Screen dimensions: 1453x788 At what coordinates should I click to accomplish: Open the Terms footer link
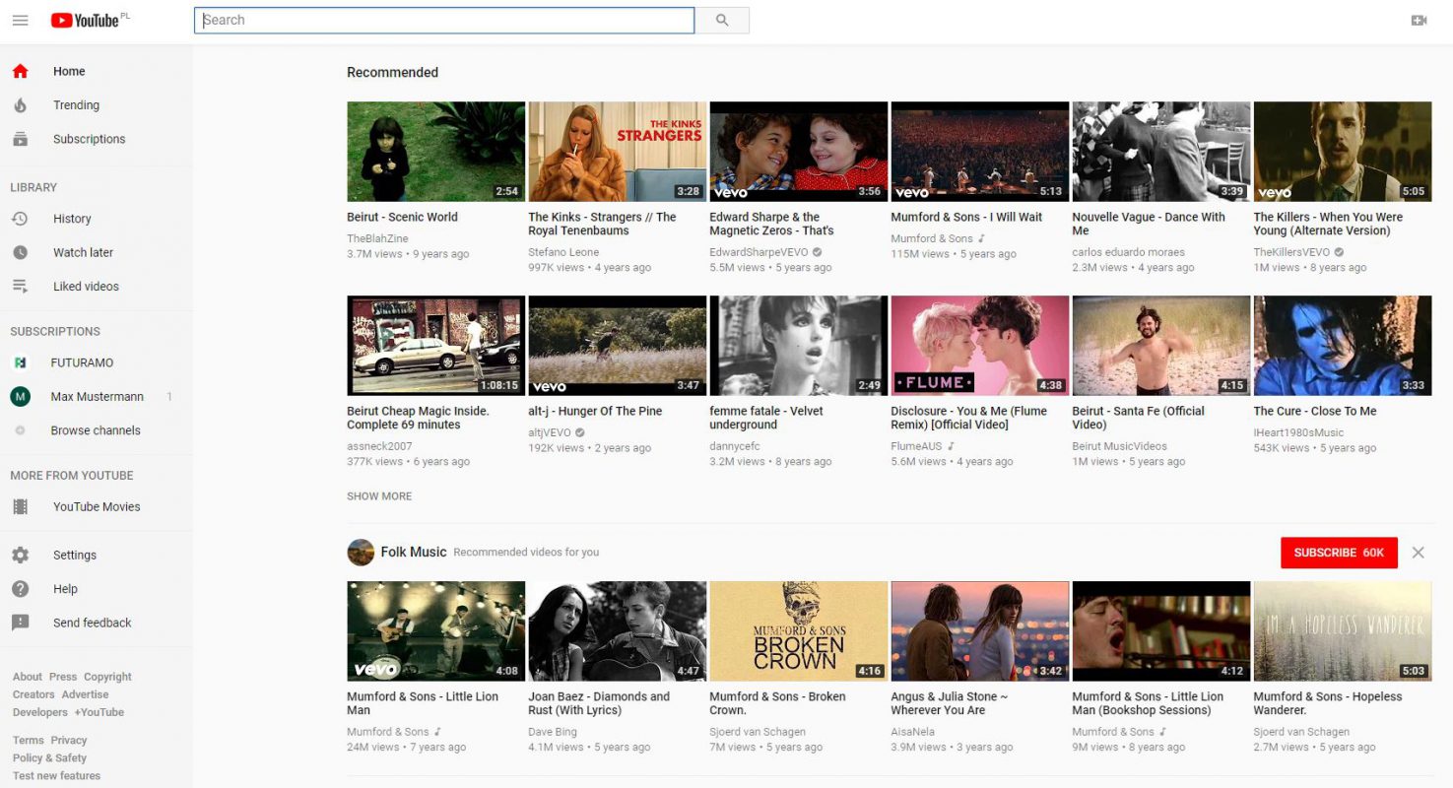click(29, 740)
